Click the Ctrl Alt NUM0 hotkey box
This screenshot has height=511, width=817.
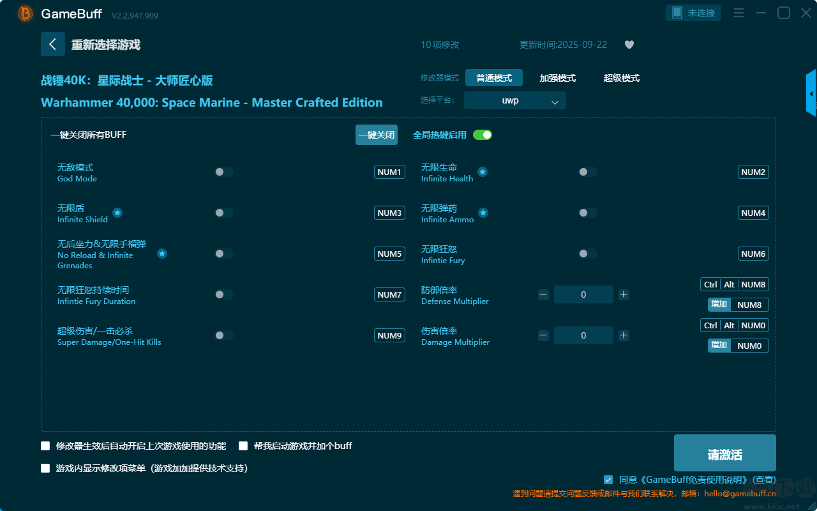tap(735, 325)
